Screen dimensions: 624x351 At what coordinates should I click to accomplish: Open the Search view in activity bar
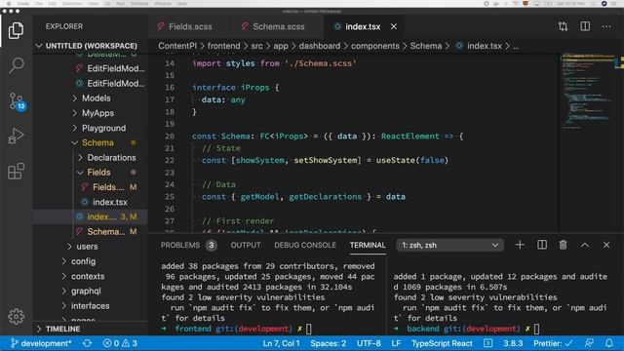point(16,65)
